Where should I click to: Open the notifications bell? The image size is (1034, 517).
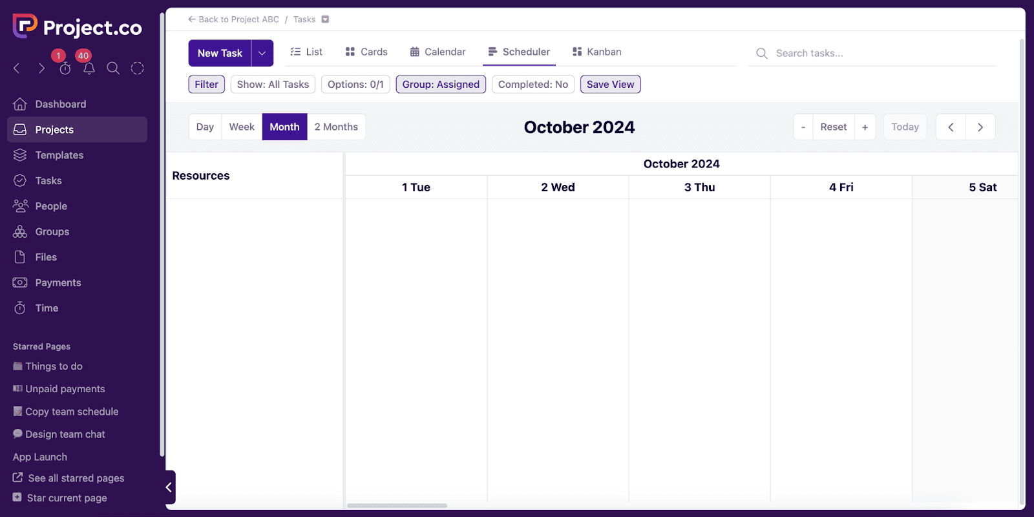pos(89,69)
